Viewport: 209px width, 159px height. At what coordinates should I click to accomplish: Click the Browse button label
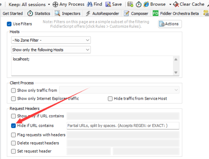point(158,4)
